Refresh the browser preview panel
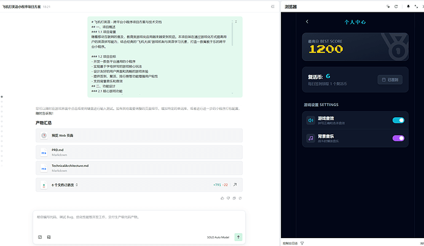424x246 pixels. 396,6
